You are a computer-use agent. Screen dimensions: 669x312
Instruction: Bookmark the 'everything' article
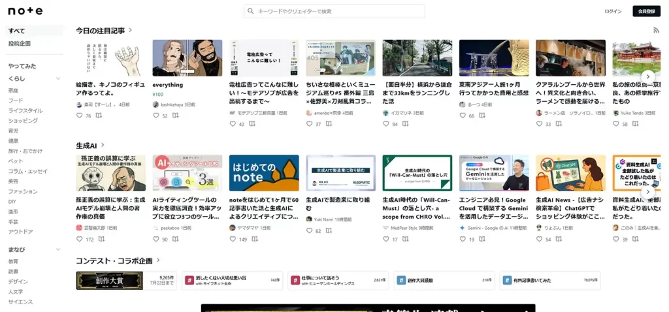click(175, 116)
